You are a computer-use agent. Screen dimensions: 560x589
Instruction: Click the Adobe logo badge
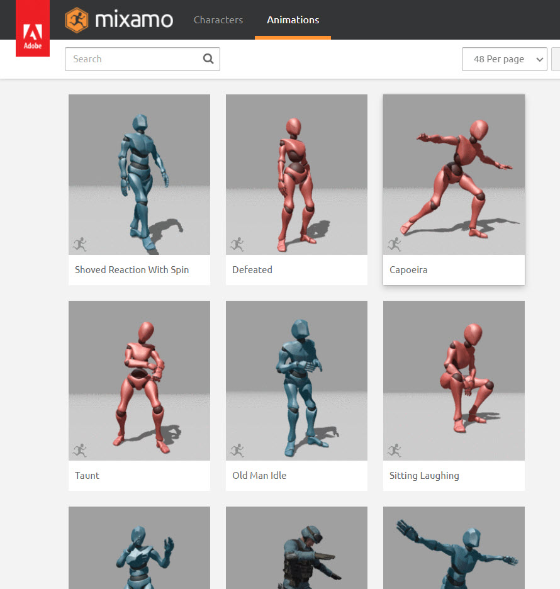click(33, 28)
